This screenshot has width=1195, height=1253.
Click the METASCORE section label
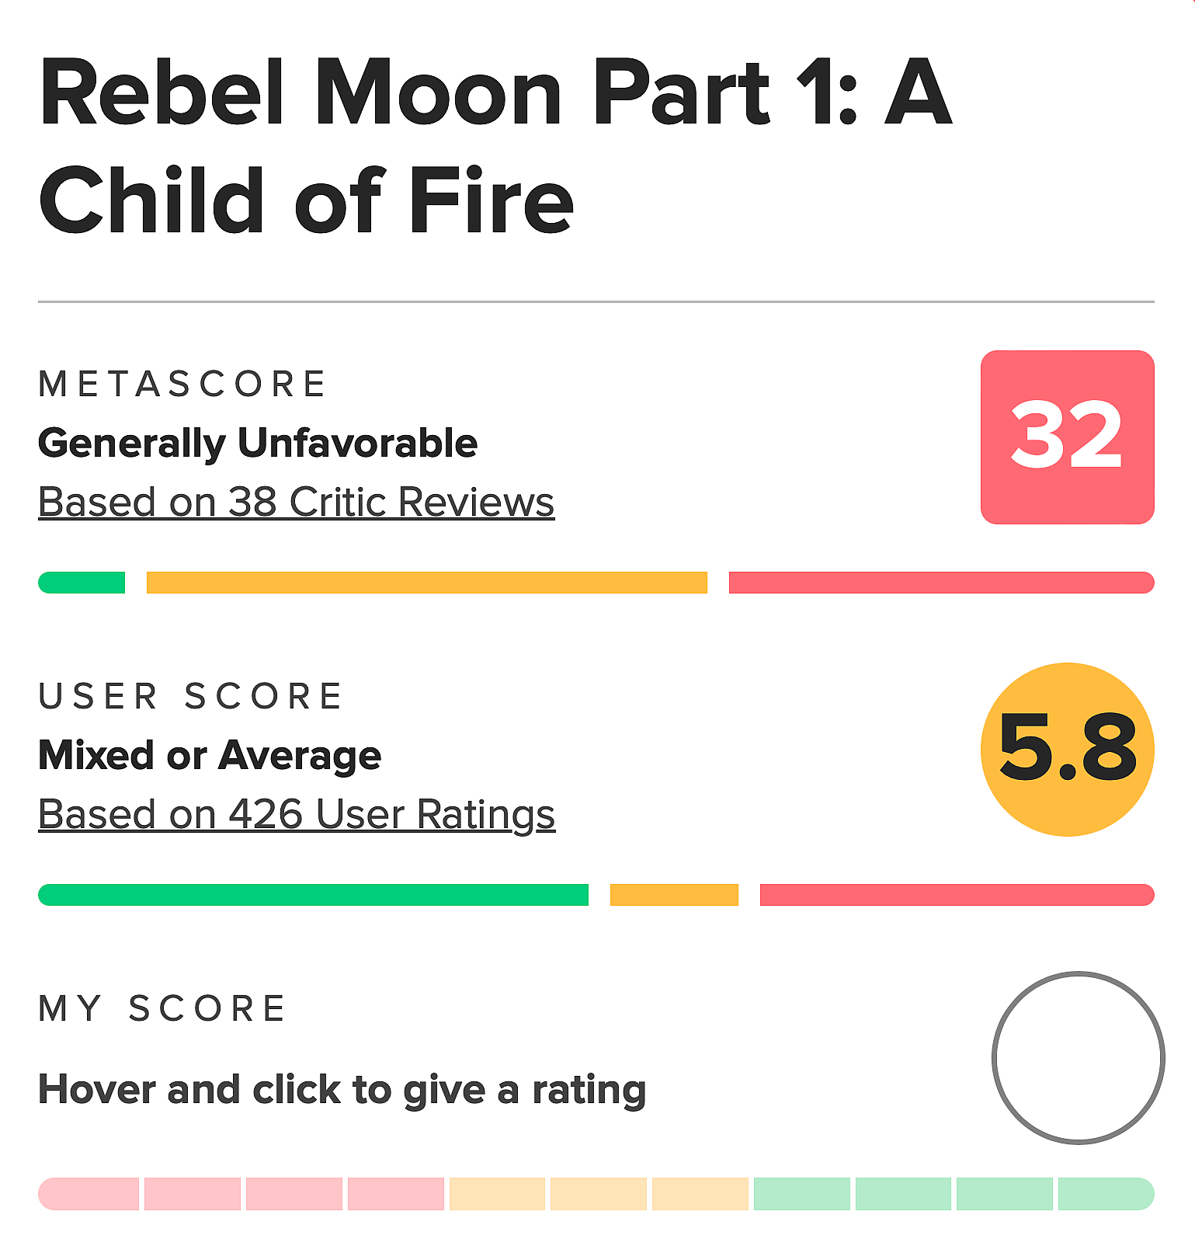(182, 382)
